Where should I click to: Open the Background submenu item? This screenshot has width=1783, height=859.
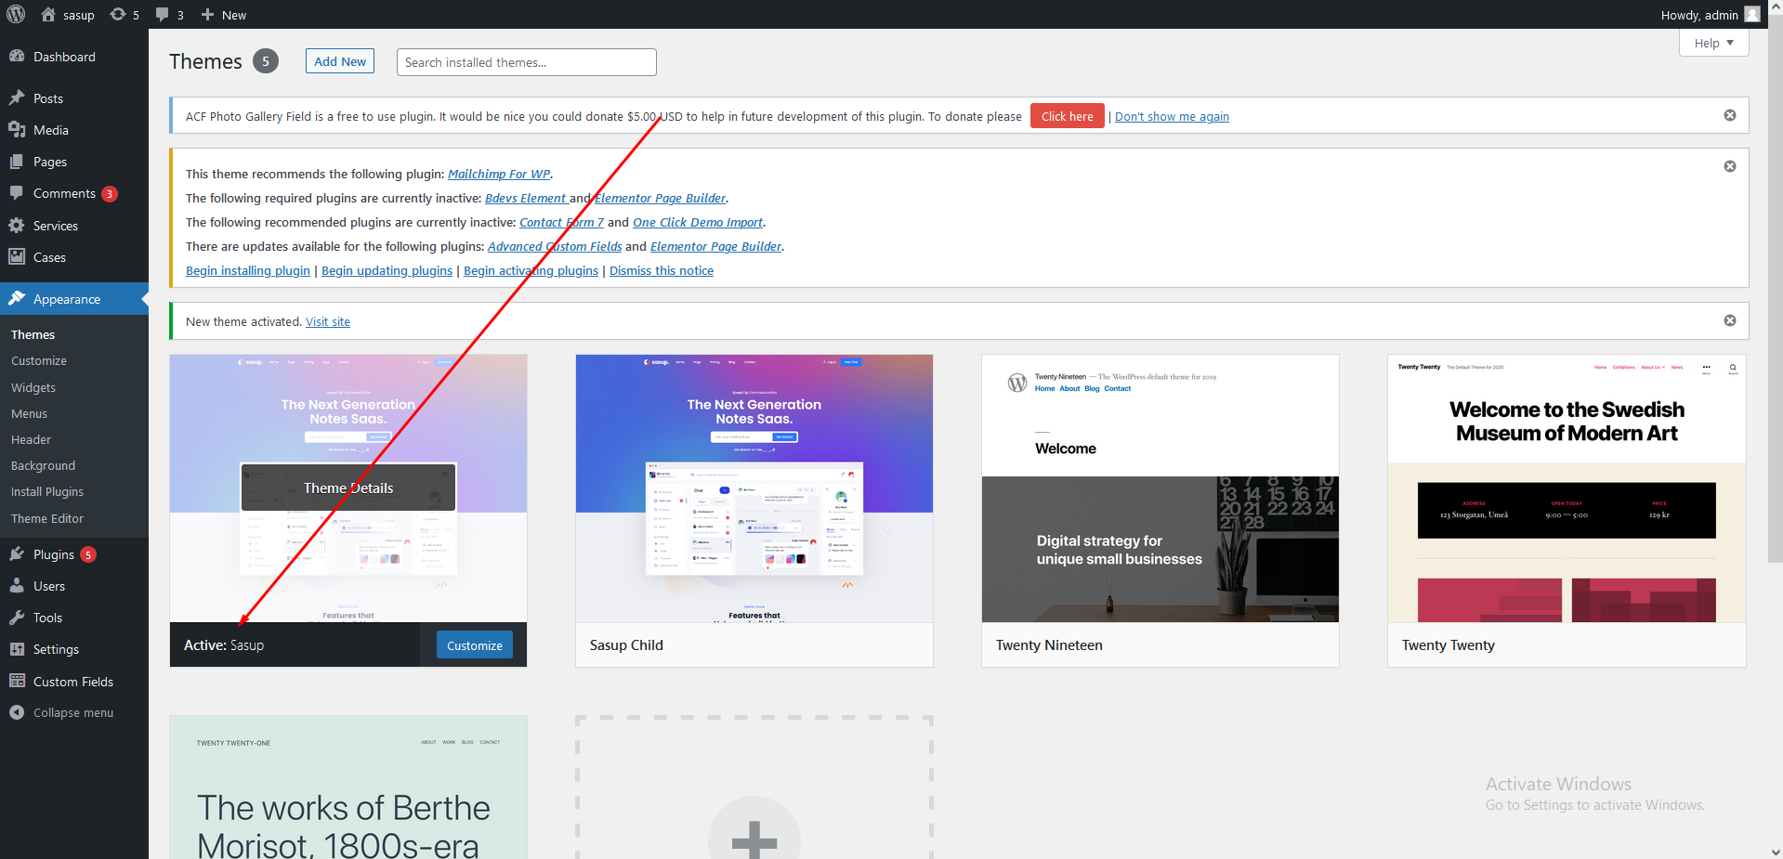43,465
